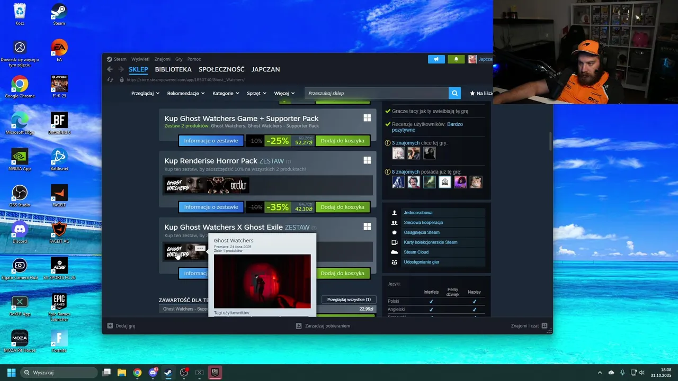Launch the Fortnite desktop shortcut

point(59,341)
